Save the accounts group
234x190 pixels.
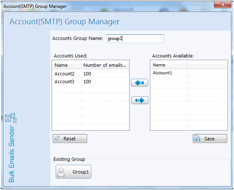pos(210,139)
